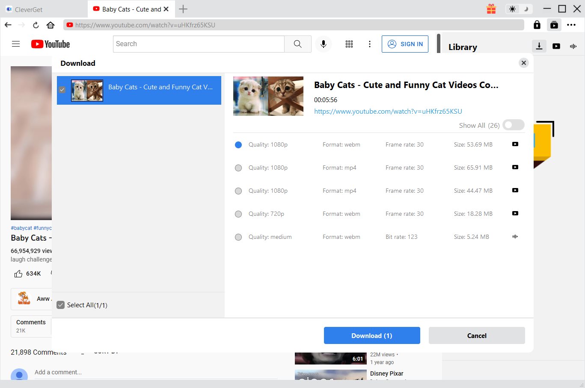Reload the page with the refresh icon
This screenshot has width=585, height=388.
[x=36, y=25]
